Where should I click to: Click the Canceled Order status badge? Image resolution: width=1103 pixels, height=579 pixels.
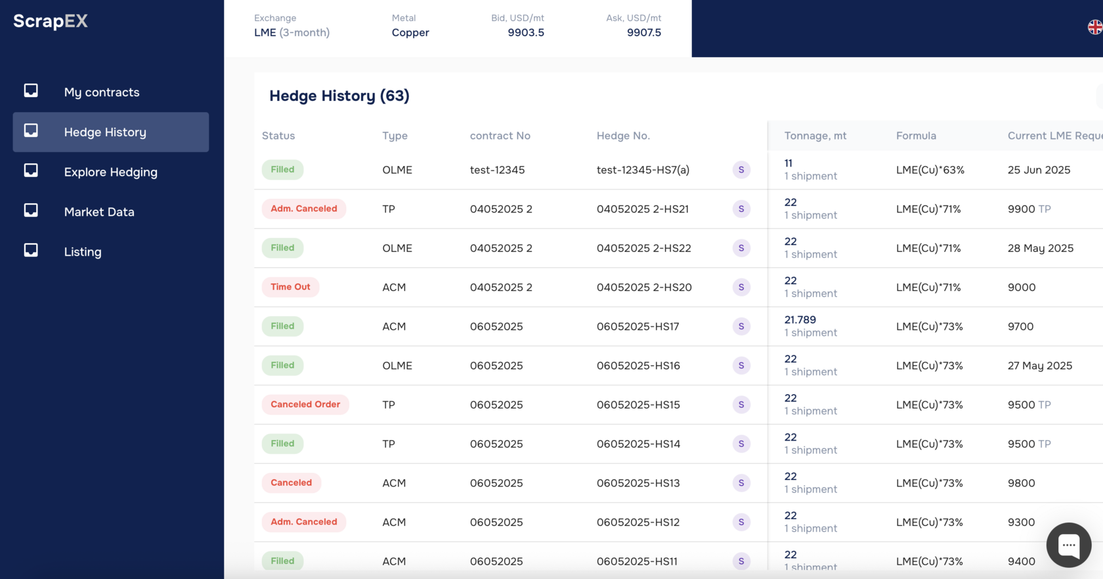point(305,405)
